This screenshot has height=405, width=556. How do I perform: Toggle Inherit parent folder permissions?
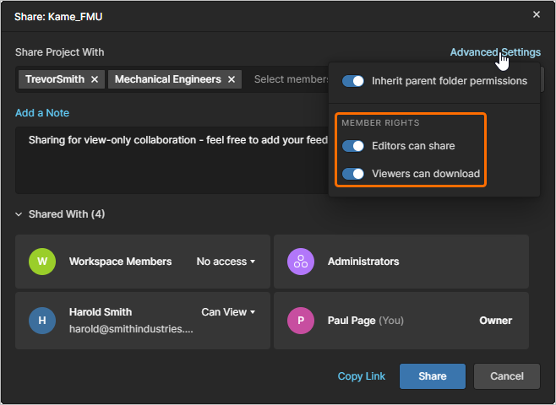353,81
